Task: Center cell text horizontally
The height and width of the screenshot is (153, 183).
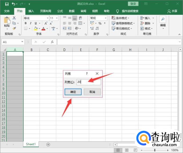Action: [x=70, y=23]
